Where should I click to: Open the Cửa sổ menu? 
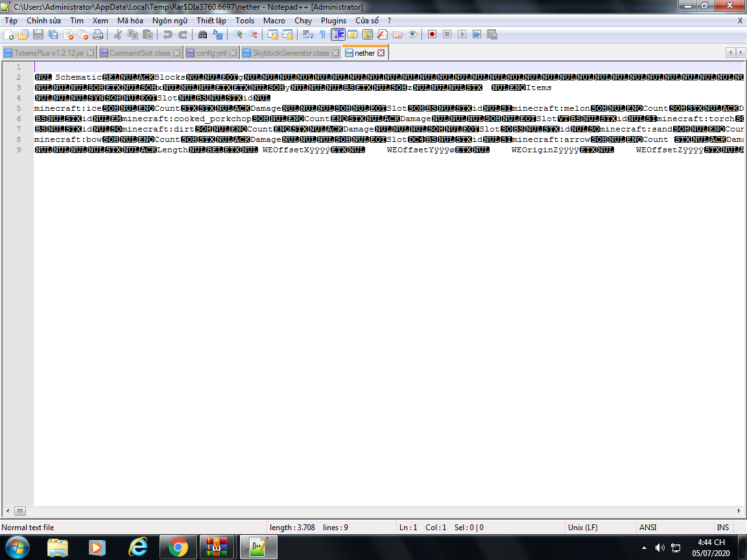coord(367,21)
